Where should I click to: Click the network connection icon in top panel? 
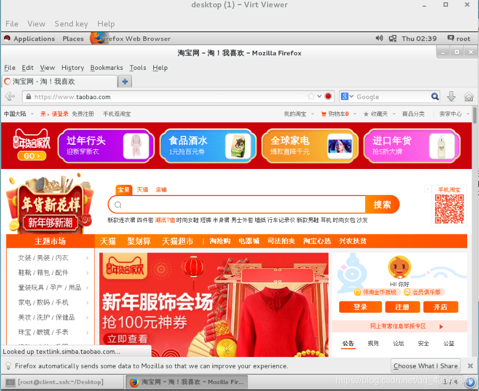click(393, 38)
